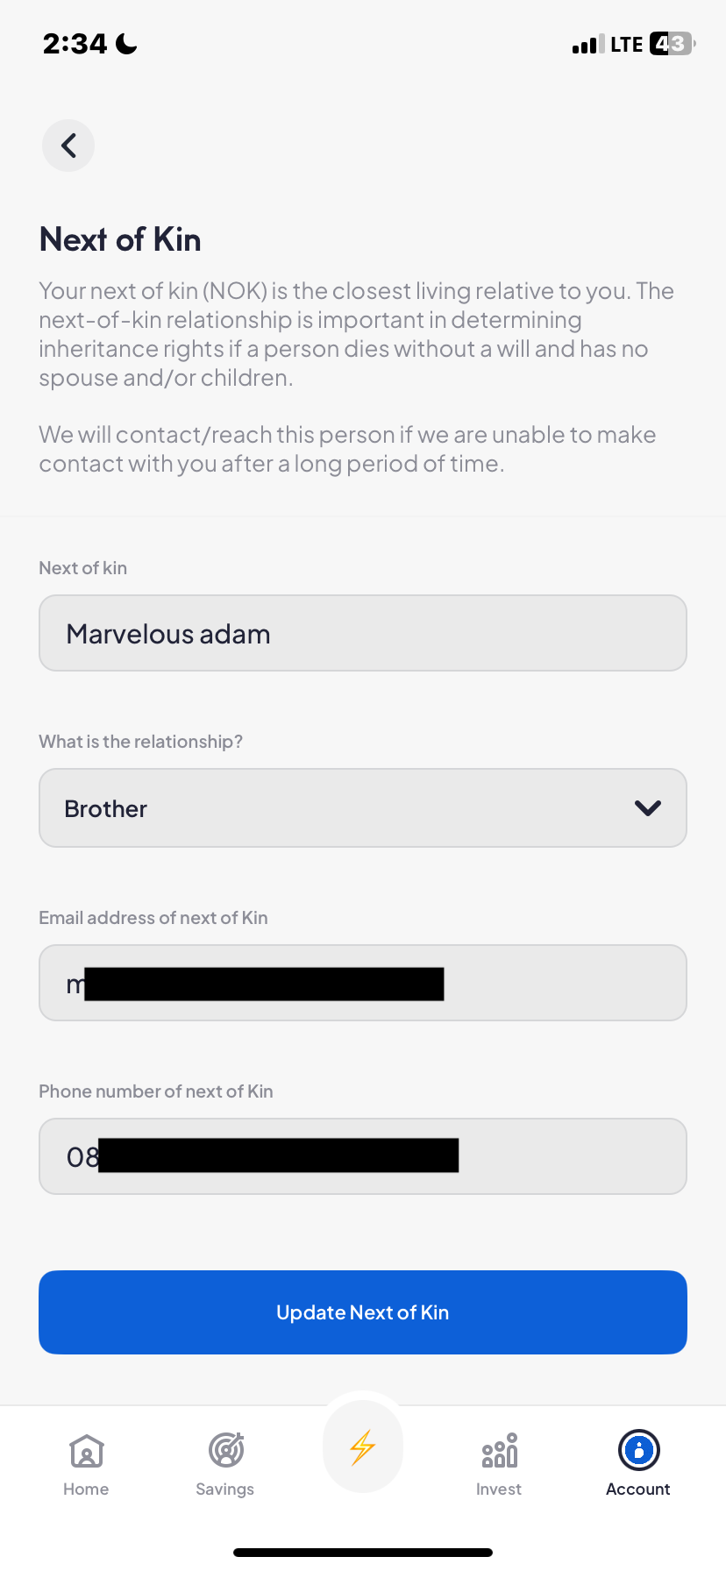Image resolution: width=726 pixels, height=1571 pixels.
Task: Tap the home indicator bar at bottom
Action: (363, 1553)
